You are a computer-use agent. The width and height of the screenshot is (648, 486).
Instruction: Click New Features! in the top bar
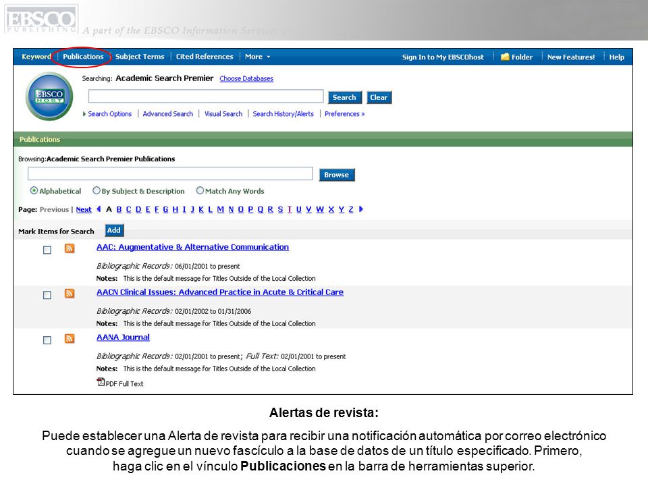point(571,57)
